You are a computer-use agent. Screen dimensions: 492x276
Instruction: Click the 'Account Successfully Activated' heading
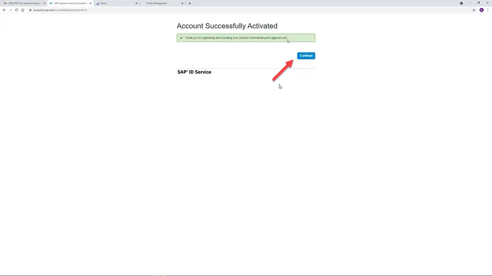(227, 26)
